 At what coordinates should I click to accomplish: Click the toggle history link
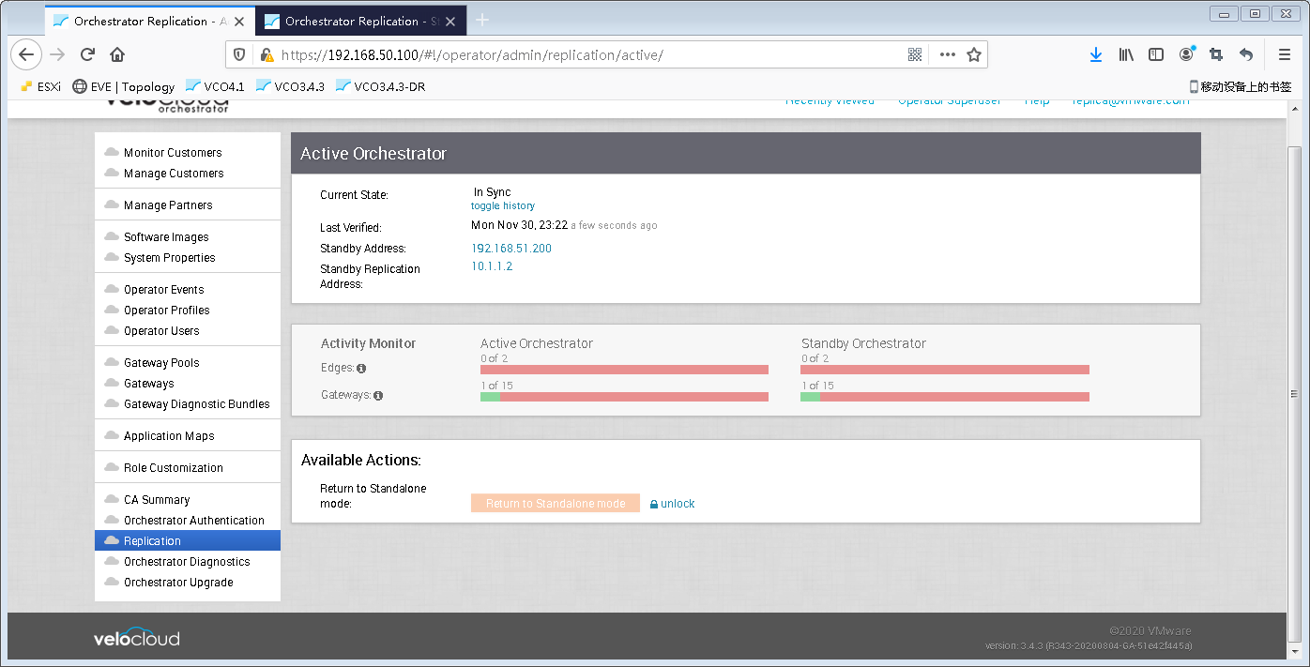pos(503,205)
